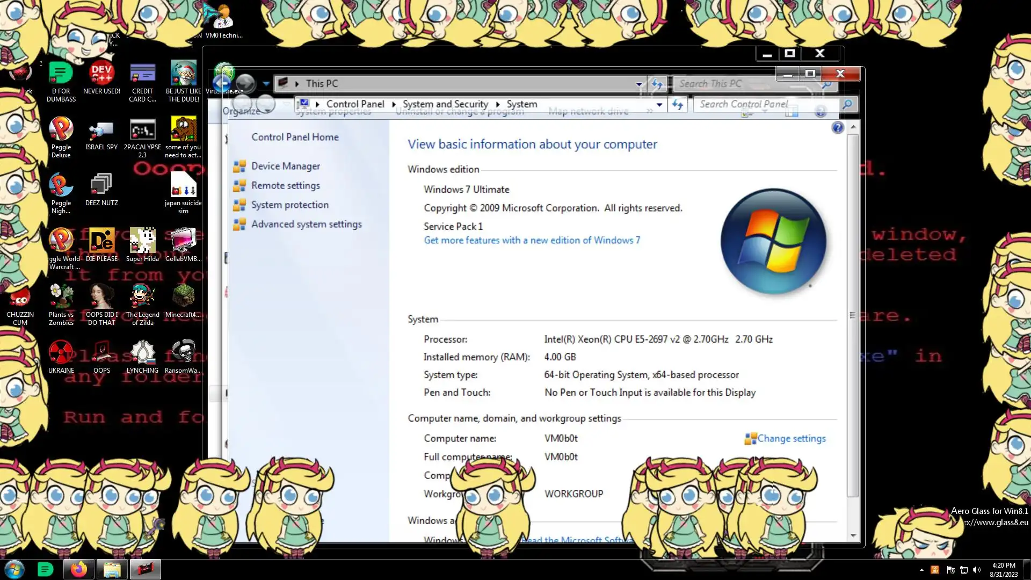Open Device Manager from the sidebar
1031x580 pixels.
pos(285,166)
